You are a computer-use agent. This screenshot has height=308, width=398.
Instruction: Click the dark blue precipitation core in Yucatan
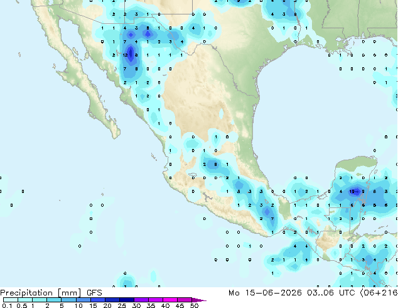click(355, 191)
